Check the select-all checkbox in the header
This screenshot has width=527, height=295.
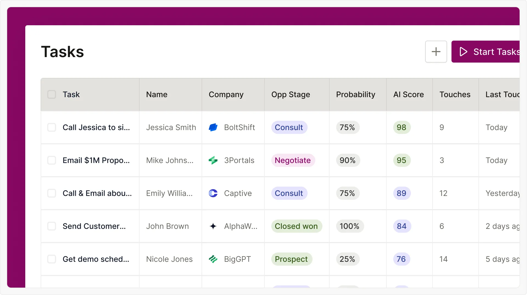[52, 94]
